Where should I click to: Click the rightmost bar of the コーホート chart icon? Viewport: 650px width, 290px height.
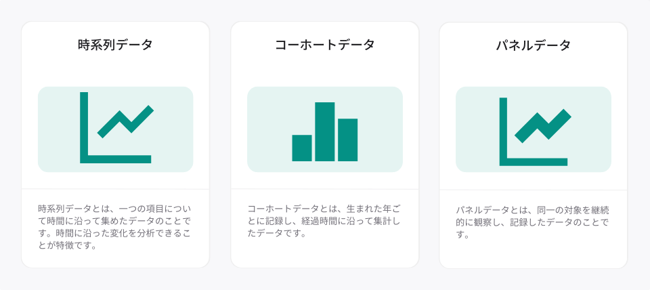tap(348, 140)
